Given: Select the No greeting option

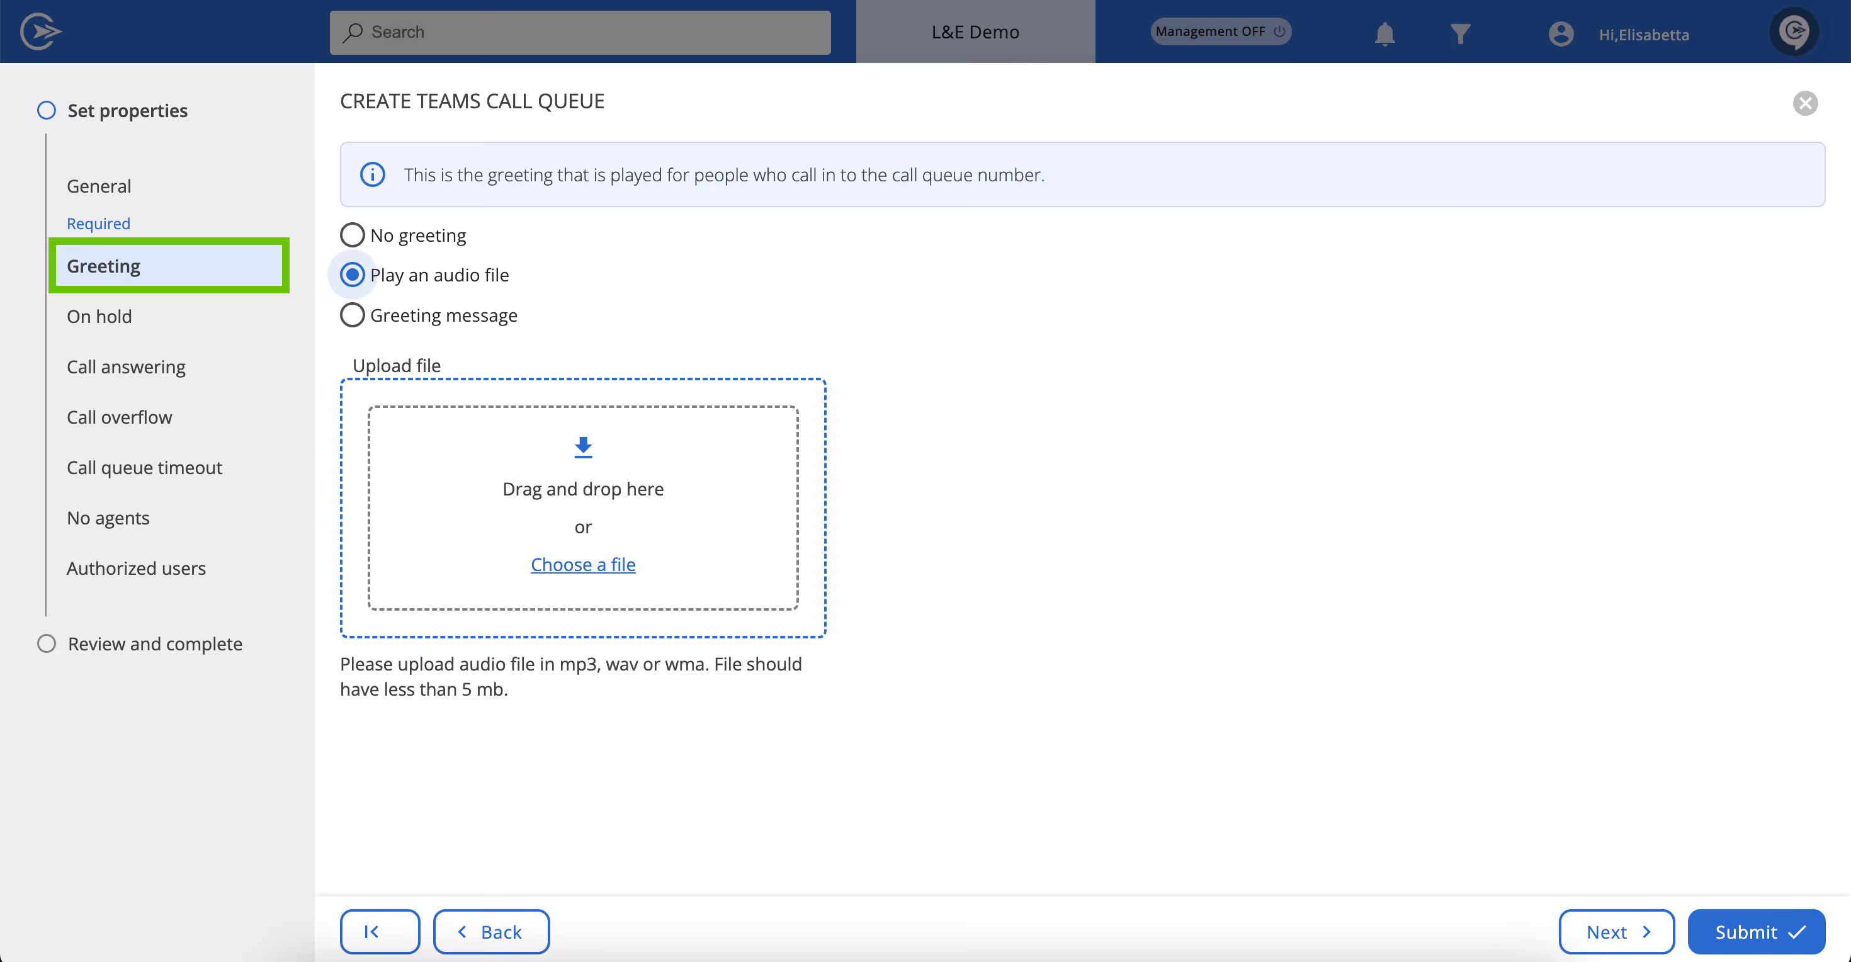Looking at the screenshot, I should (352, 234).
